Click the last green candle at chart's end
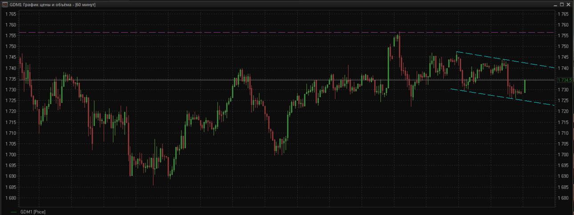 [525, 86]
